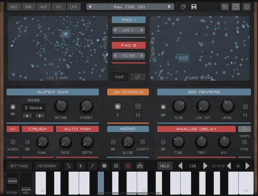Open the Bluetooth MIDI icon
The height and width of the screenshot is (196, 258).
click(x=80, y=166)
